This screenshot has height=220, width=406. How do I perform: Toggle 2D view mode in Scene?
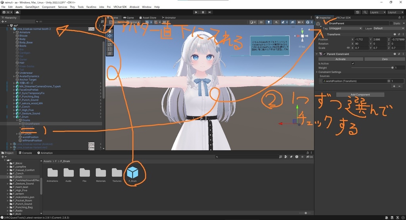261,22
